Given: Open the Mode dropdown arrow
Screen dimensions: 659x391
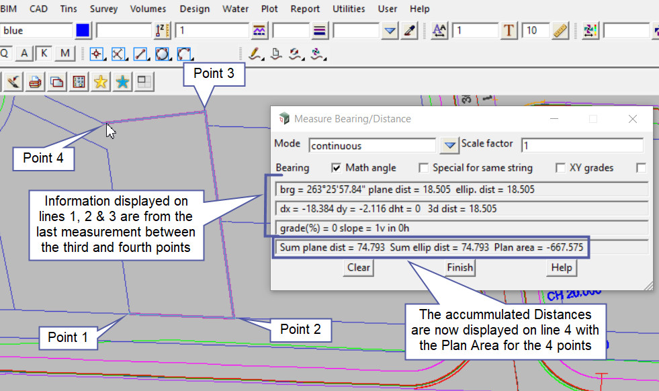Looking at the screenshot, I should 449,145.
